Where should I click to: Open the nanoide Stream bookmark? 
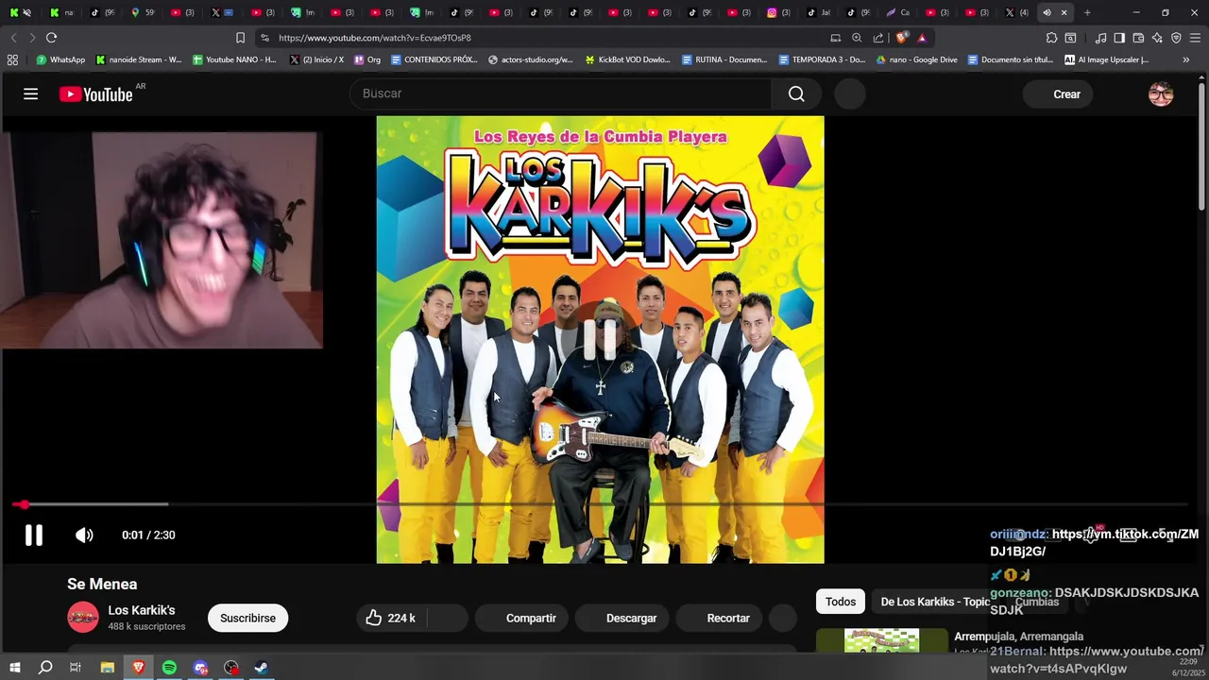pyautogui.click(x=139, y=59)
